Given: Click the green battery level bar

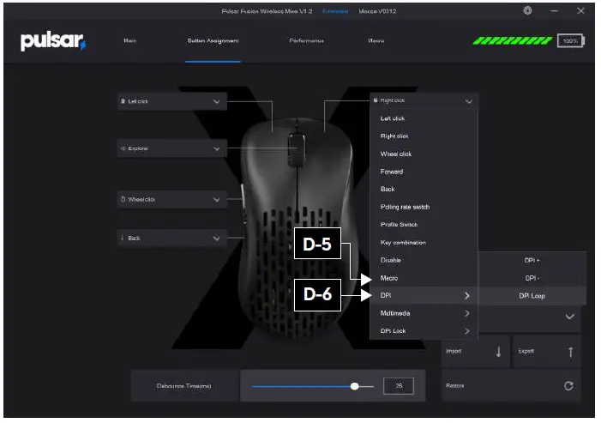Looking at the screenshot, I should tap(513, 40).
